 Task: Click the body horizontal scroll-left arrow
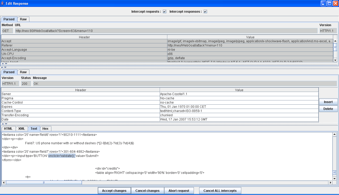[4, 183]
